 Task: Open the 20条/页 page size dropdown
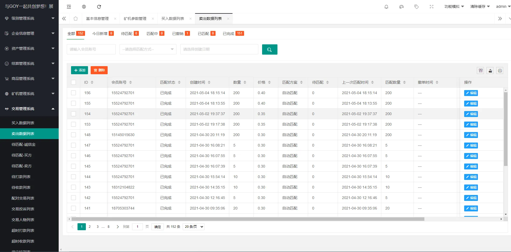click(193, 226)
